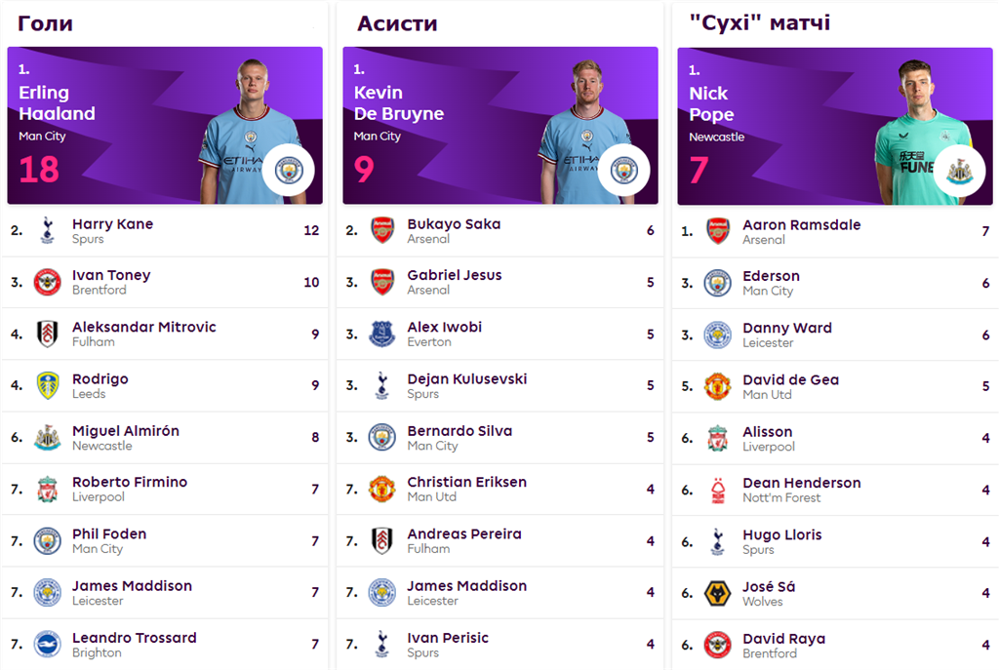This screenshot has height=670, width=999.
Task: Click the Brentford crest next to Ivan Toney
Action: click(x=47, y=283)
